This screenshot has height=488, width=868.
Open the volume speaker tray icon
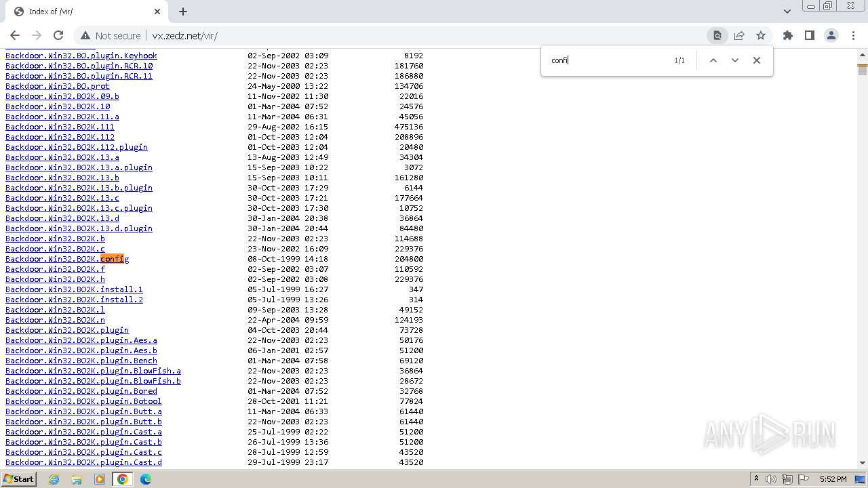tap(771, 479)
